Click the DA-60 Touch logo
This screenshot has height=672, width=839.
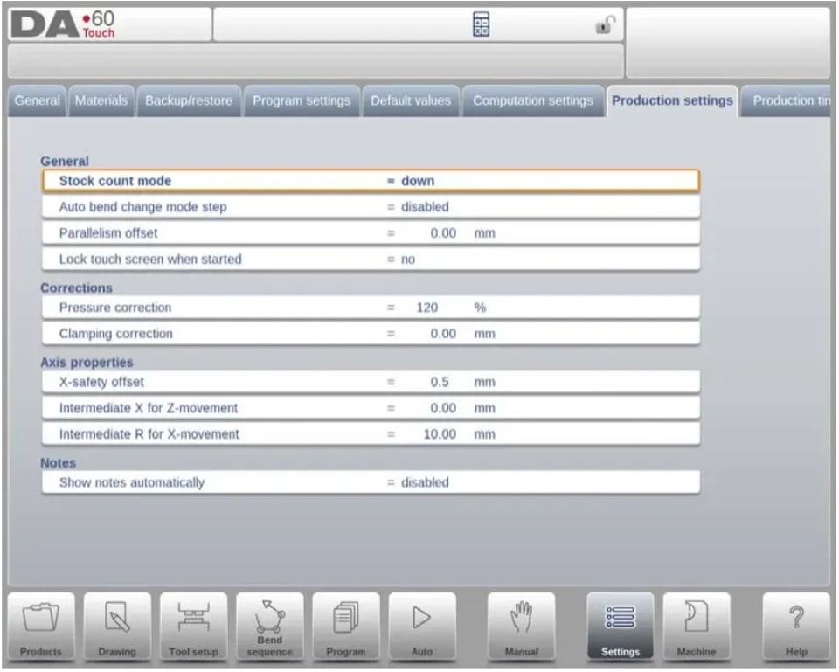click(x=63, y=24)
